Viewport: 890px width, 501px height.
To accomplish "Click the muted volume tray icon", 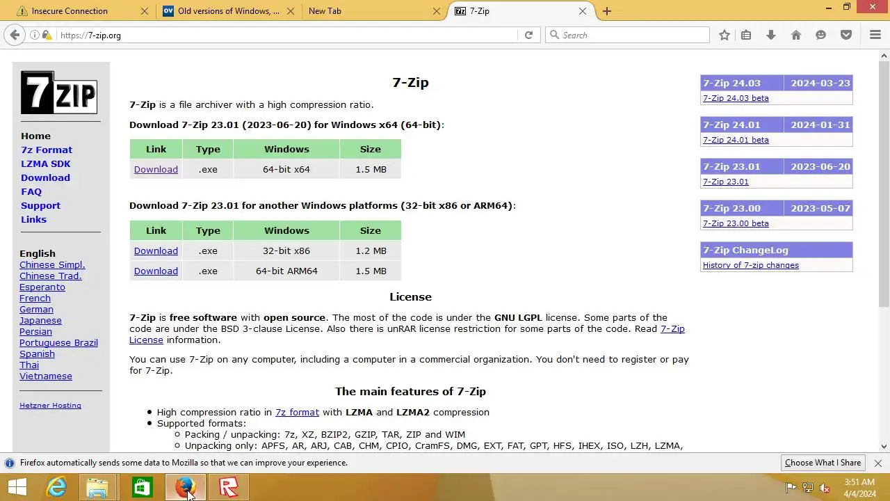I will coord(825,488).
